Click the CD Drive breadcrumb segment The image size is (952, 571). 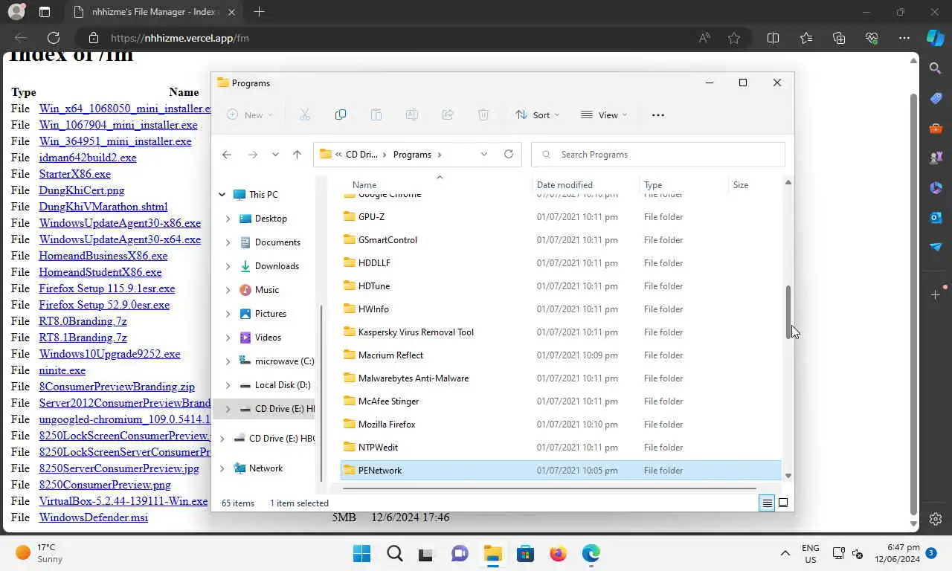[361, 154]
